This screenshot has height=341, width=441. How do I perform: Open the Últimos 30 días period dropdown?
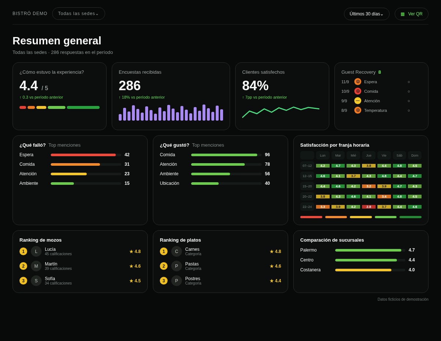(367, 14)
